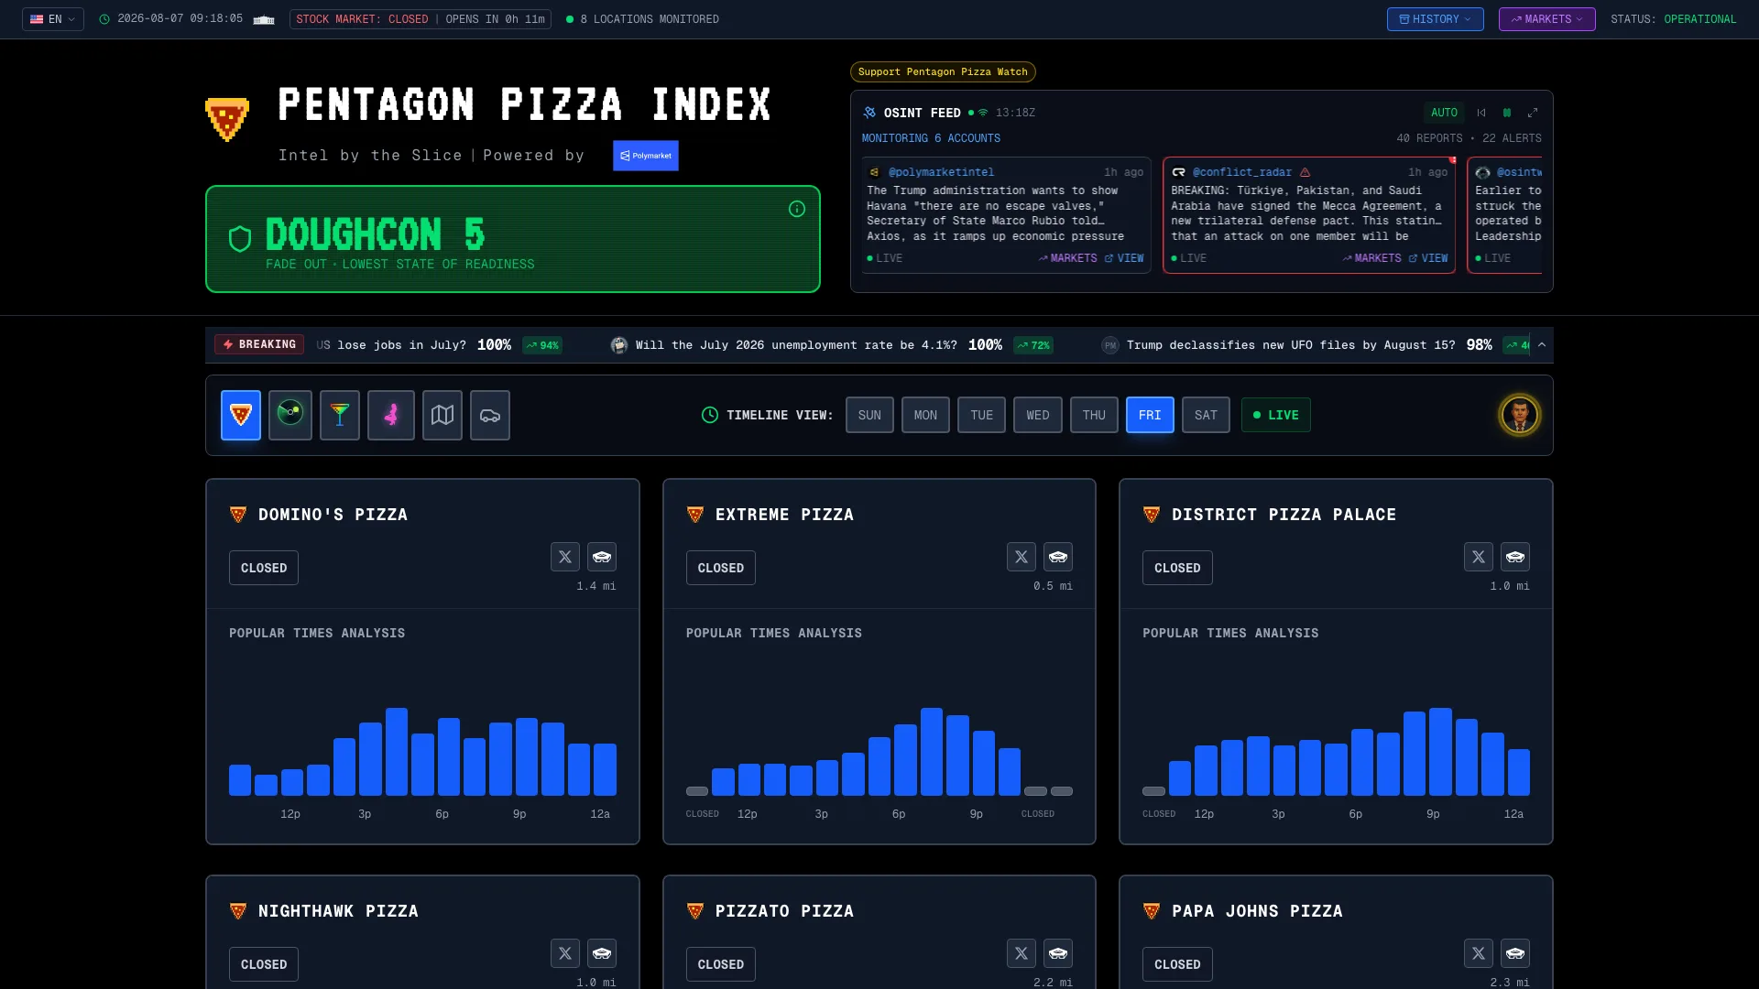
Task: Open the map view icon
Action: tap(442, 415)
